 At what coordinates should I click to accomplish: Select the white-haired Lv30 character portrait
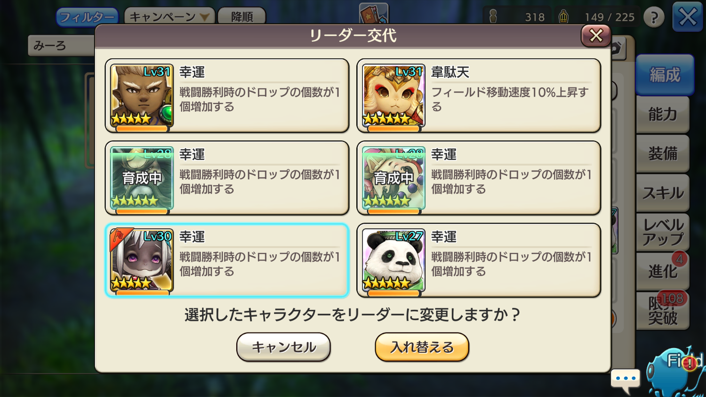pos(142,260)
